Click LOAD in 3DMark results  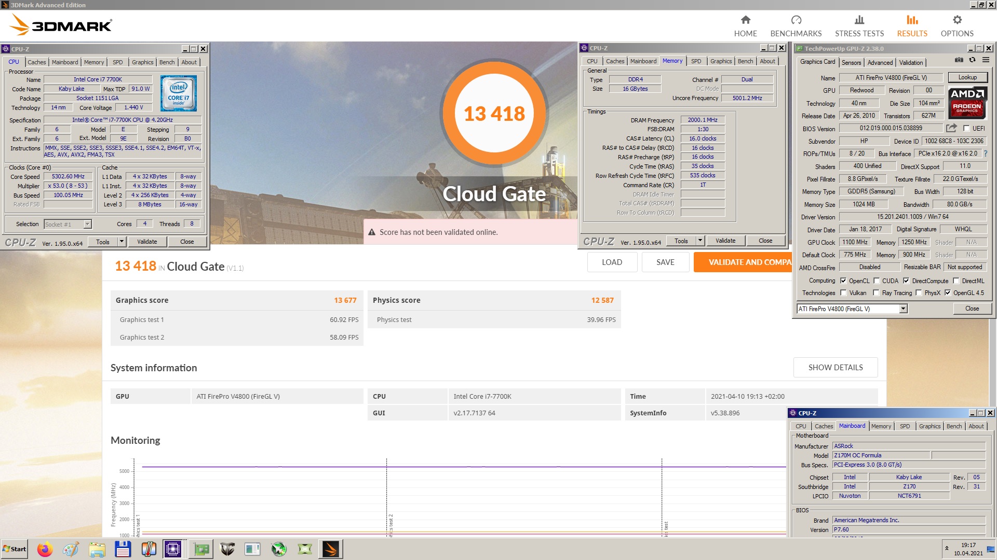[x=612, y=262]
